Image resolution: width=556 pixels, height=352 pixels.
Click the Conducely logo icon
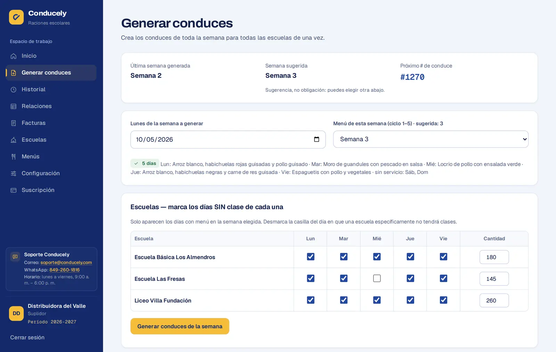(16, 17)
